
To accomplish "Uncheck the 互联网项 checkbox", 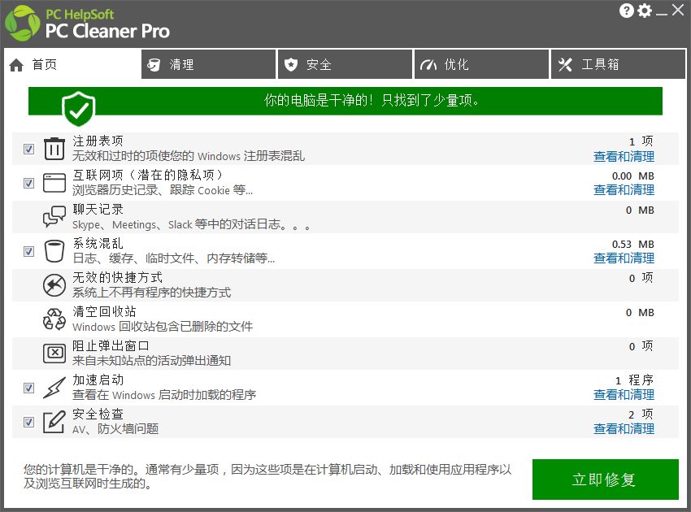I will click(28, 183).
